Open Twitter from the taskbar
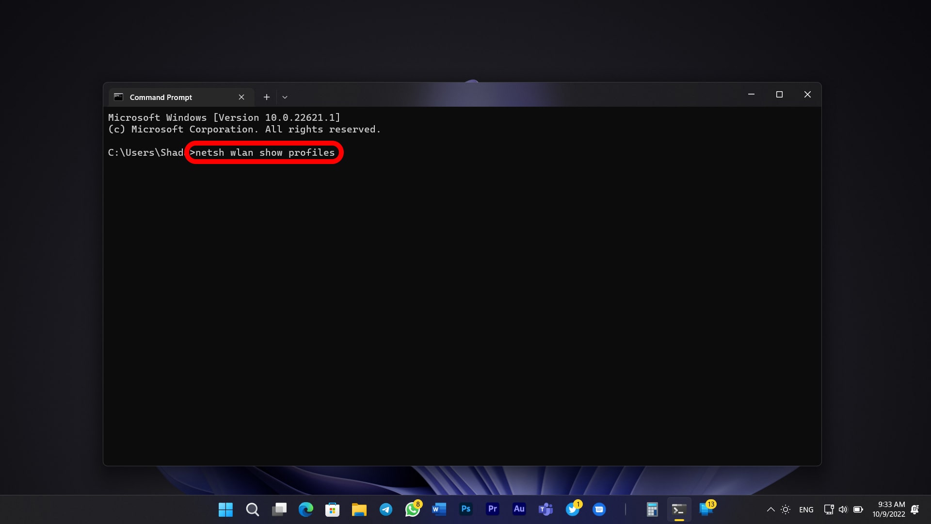 (573, 509)
